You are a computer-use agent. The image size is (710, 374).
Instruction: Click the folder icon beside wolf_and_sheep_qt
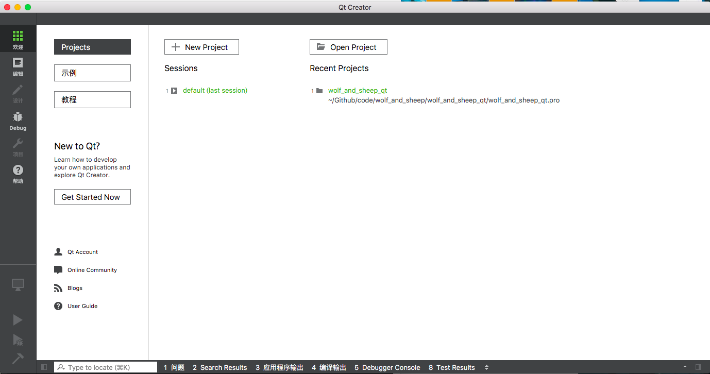click(x=319, y=91)
